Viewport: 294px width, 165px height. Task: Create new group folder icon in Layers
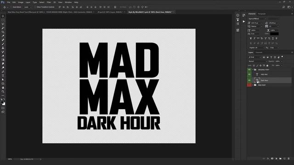pos(280,159)
